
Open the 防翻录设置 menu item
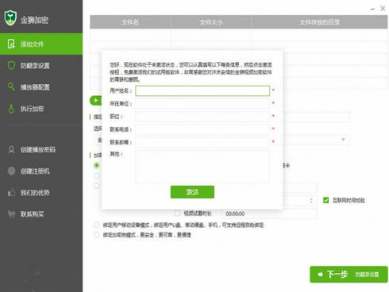[x=41, y=65]
